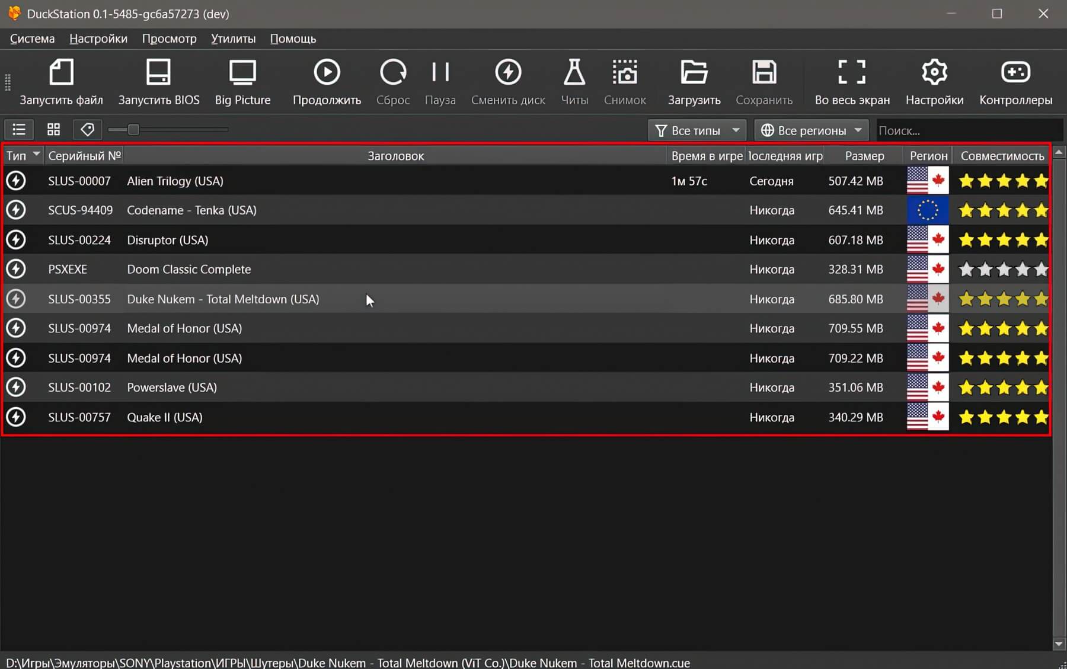The image size is (1067, 669).
Task: Click Запустить BIOS toolbar icon
Action: pyautogui.click(x=158, y=73)
